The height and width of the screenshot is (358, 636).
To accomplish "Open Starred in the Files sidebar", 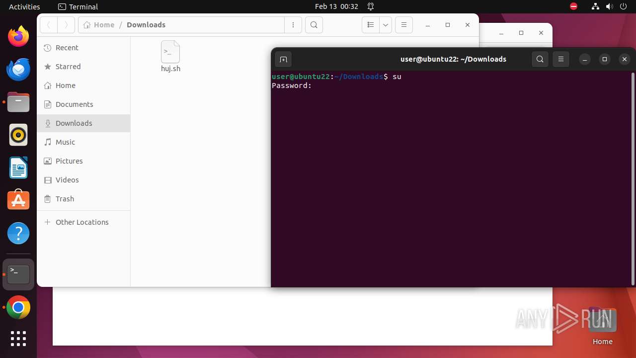I will (83, 67).
